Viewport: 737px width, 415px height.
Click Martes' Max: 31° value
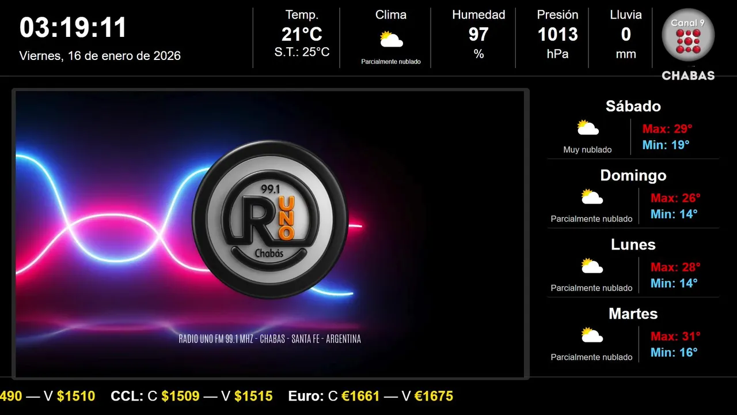(675, 336)
